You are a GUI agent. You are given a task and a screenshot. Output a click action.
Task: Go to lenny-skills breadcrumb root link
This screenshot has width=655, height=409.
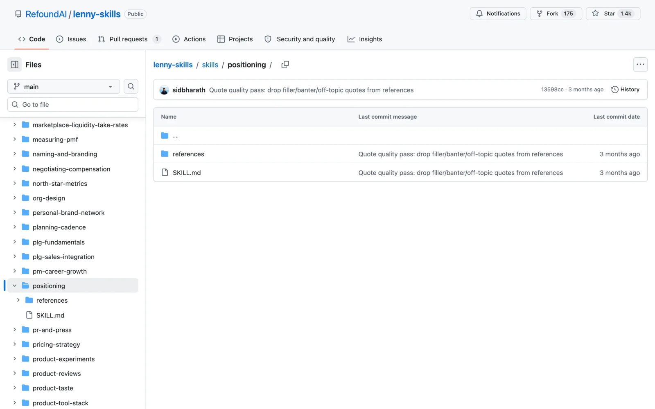[x=173, y=65]
